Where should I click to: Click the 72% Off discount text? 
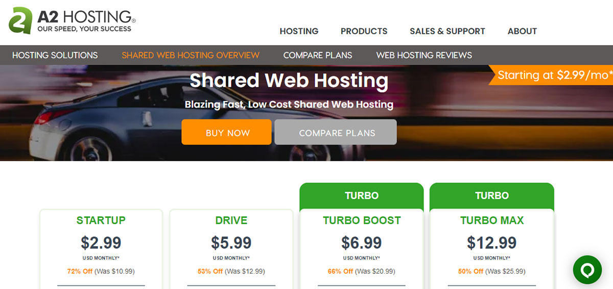pos(80,271)
